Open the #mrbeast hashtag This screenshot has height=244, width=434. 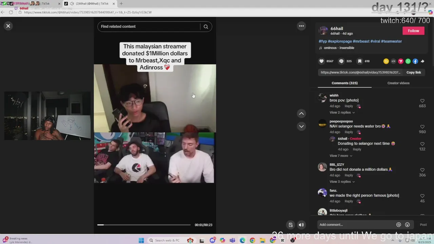361,41
